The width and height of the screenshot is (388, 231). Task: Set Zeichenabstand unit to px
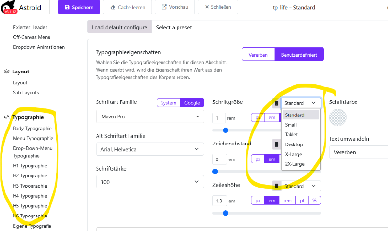(258, 159)
